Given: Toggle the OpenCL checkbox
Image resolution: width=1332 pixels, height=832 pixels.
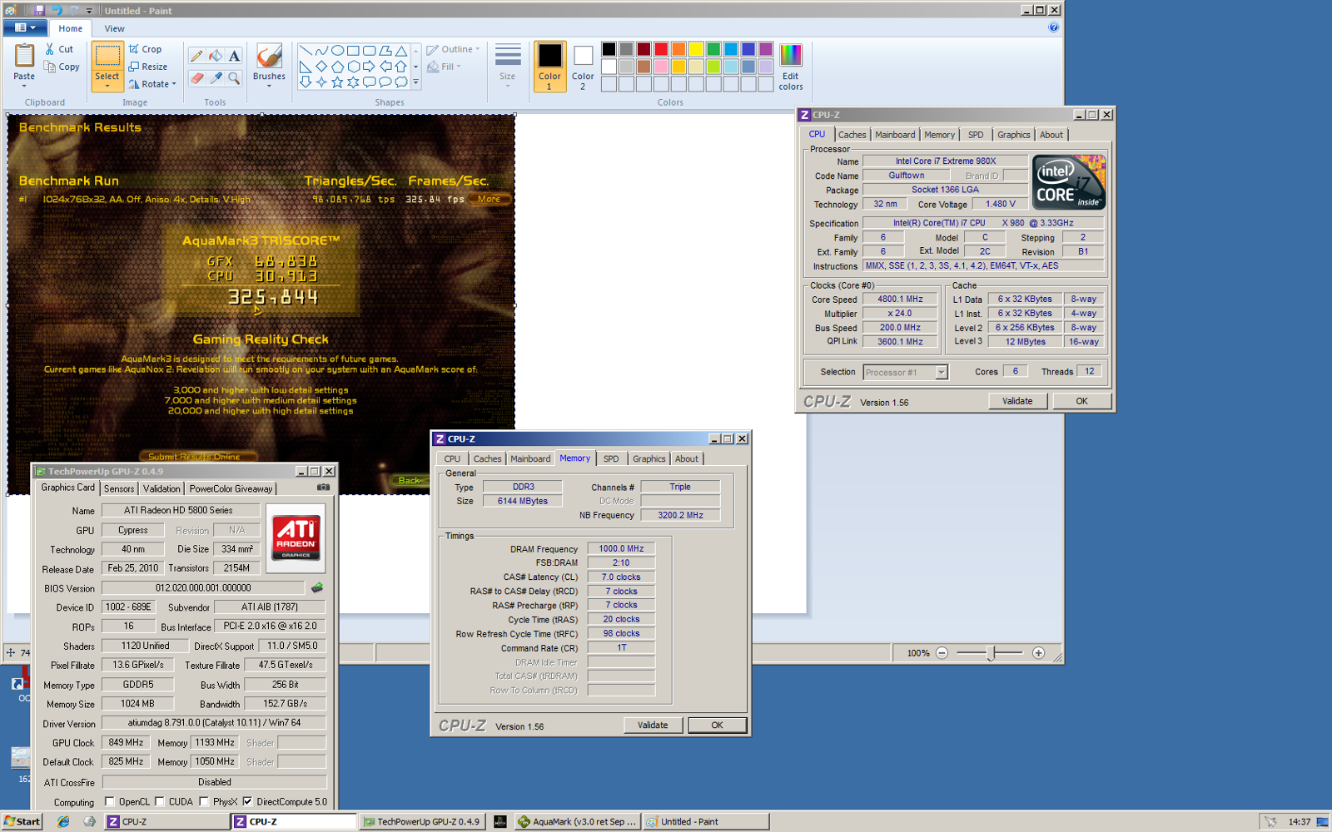Looking at the screenshot, I should 110,801.
